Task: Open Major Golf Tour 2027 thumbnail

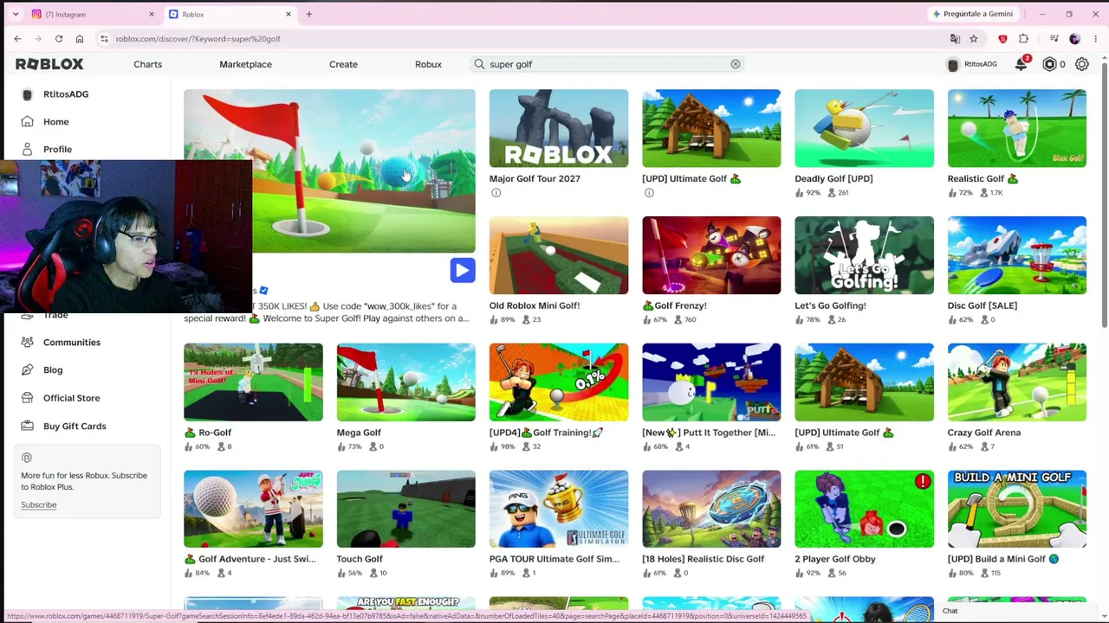Action: pyautogui.click(x=559, y=128)
